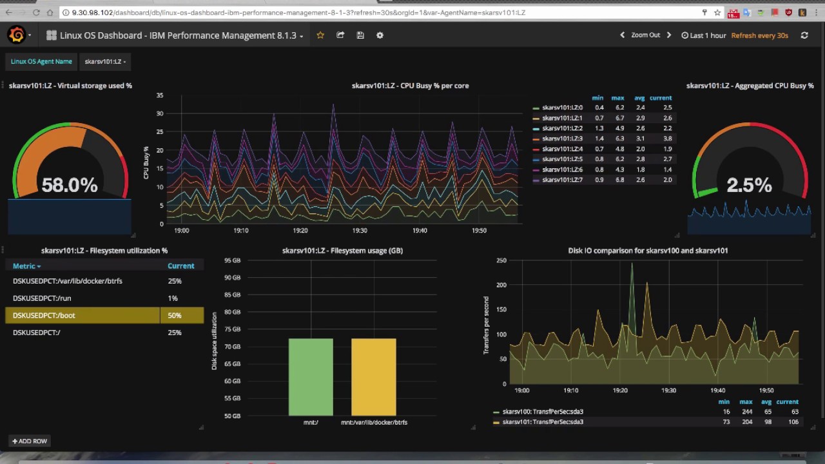The image size is (825, 464).
Task: Click the key icon in address bar
Action: (x=704, y=12)
